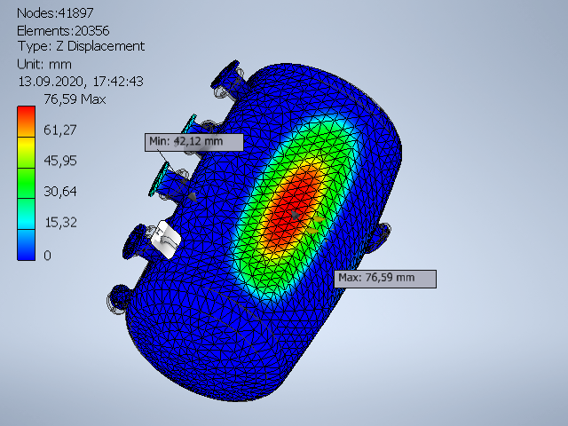
Task: Click the legend value '15,32'
Action: pos(60,223)
